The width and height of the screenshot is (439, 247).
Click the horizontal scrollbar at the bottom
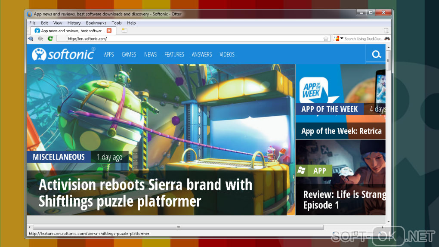pyautogui.click(x=179, y=227)
